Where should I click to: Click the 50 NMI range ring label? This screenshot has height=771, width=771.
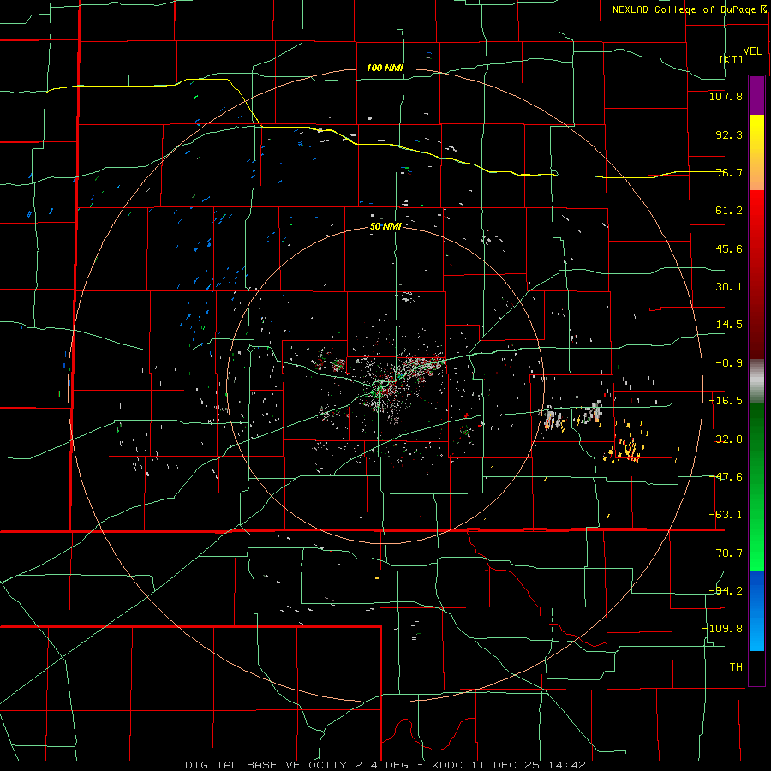click(x=385, y=227)
